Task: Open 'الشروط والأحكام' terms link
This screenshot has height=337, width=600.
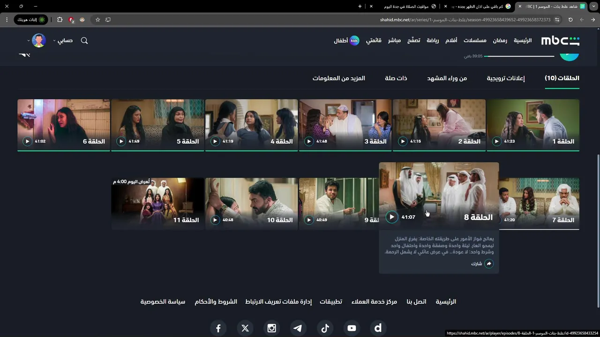Action: pyautogui.click(x=216, y=302)
